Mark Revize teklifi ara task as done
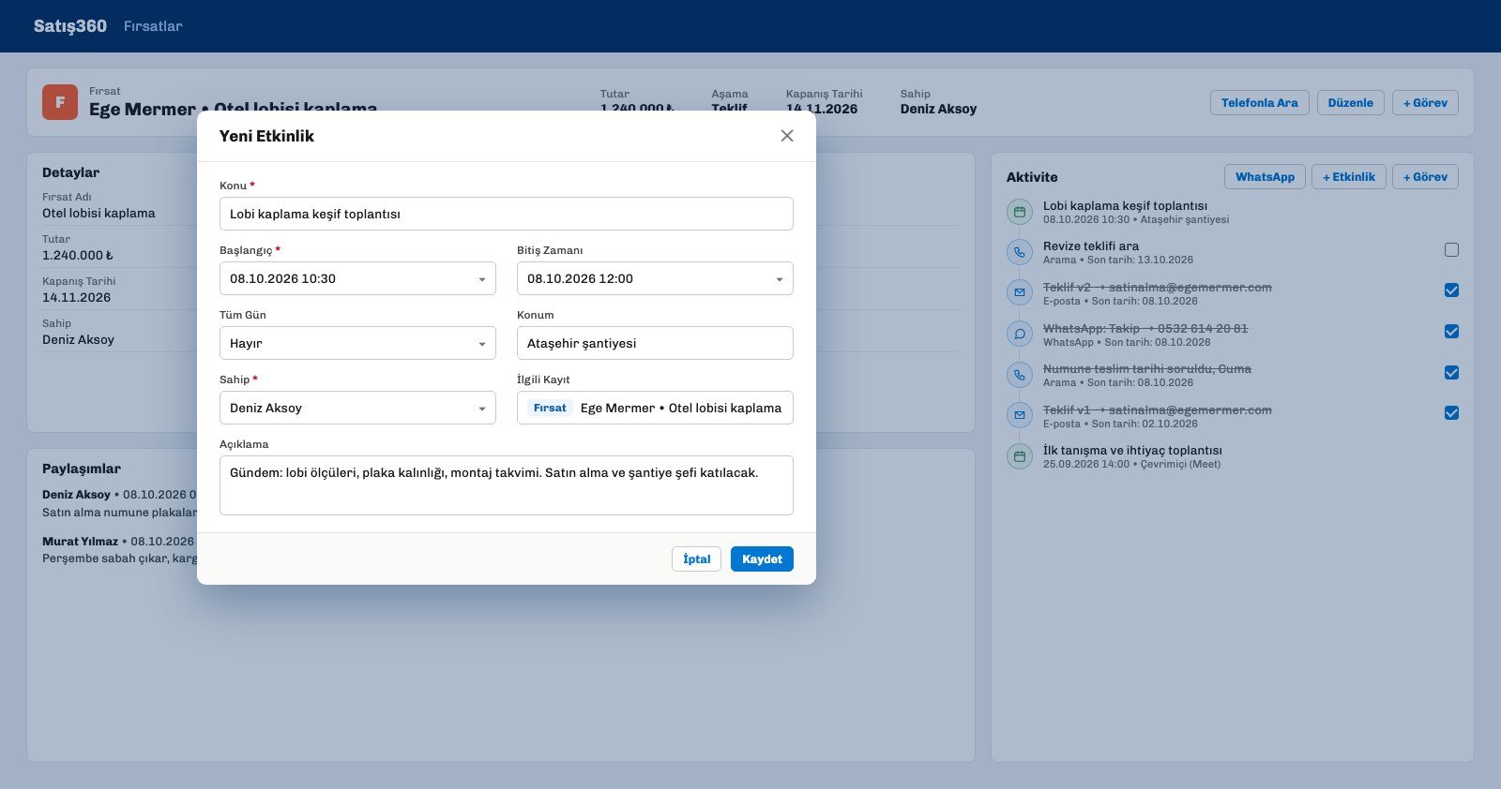1501x789 pixels. (1451, 249)
